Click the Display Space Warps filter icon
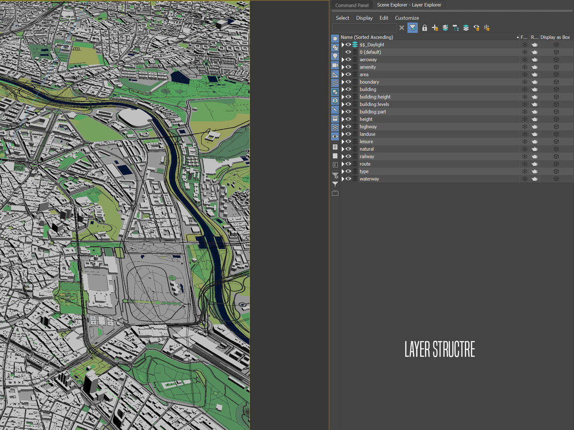The image size is (574, 430). point(335,83)
